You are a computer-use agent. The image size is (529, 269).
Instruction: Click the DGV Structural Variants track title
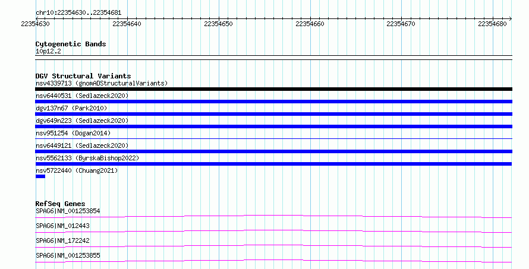coord(83,76)
